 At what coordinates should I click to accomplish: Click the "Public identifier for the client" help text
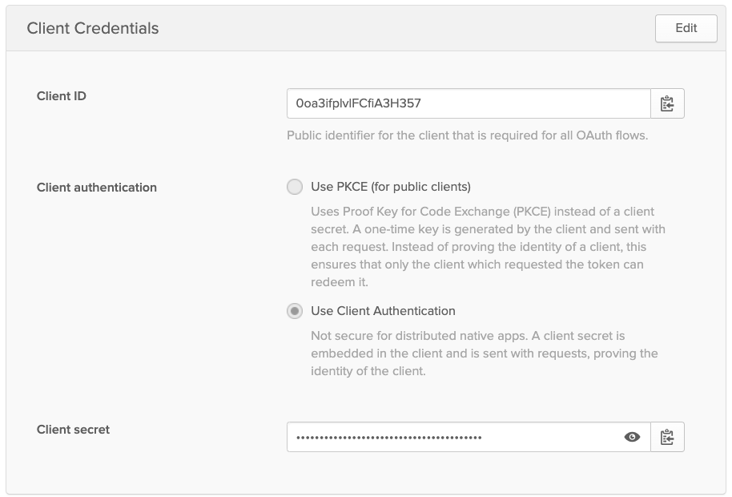click(x=467, y=135)
